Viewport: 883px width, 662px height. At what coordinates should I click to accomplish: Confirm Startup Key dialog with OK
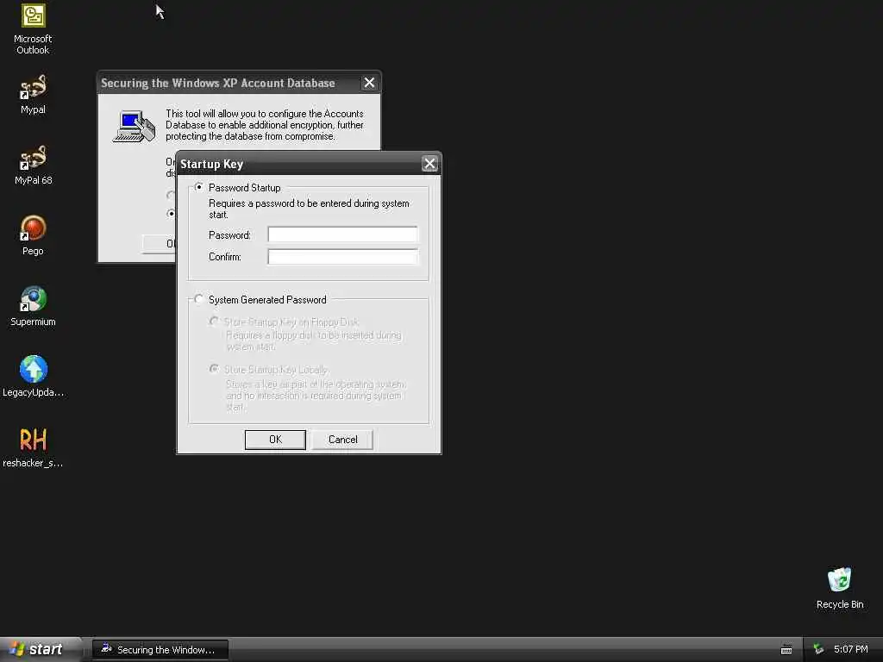click(x=275, y=440)
